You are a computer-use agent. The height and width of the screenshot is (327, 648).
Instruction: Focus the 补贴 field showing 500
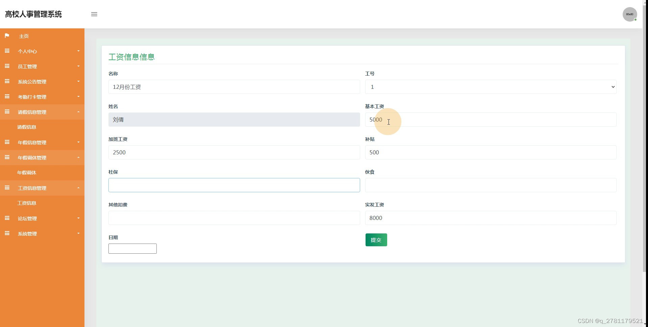tap(491, 152)
